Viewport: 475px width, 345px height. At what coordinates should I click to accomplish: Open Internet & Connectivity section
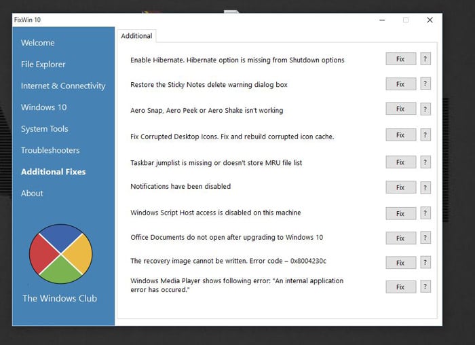(x=63, y=86)
